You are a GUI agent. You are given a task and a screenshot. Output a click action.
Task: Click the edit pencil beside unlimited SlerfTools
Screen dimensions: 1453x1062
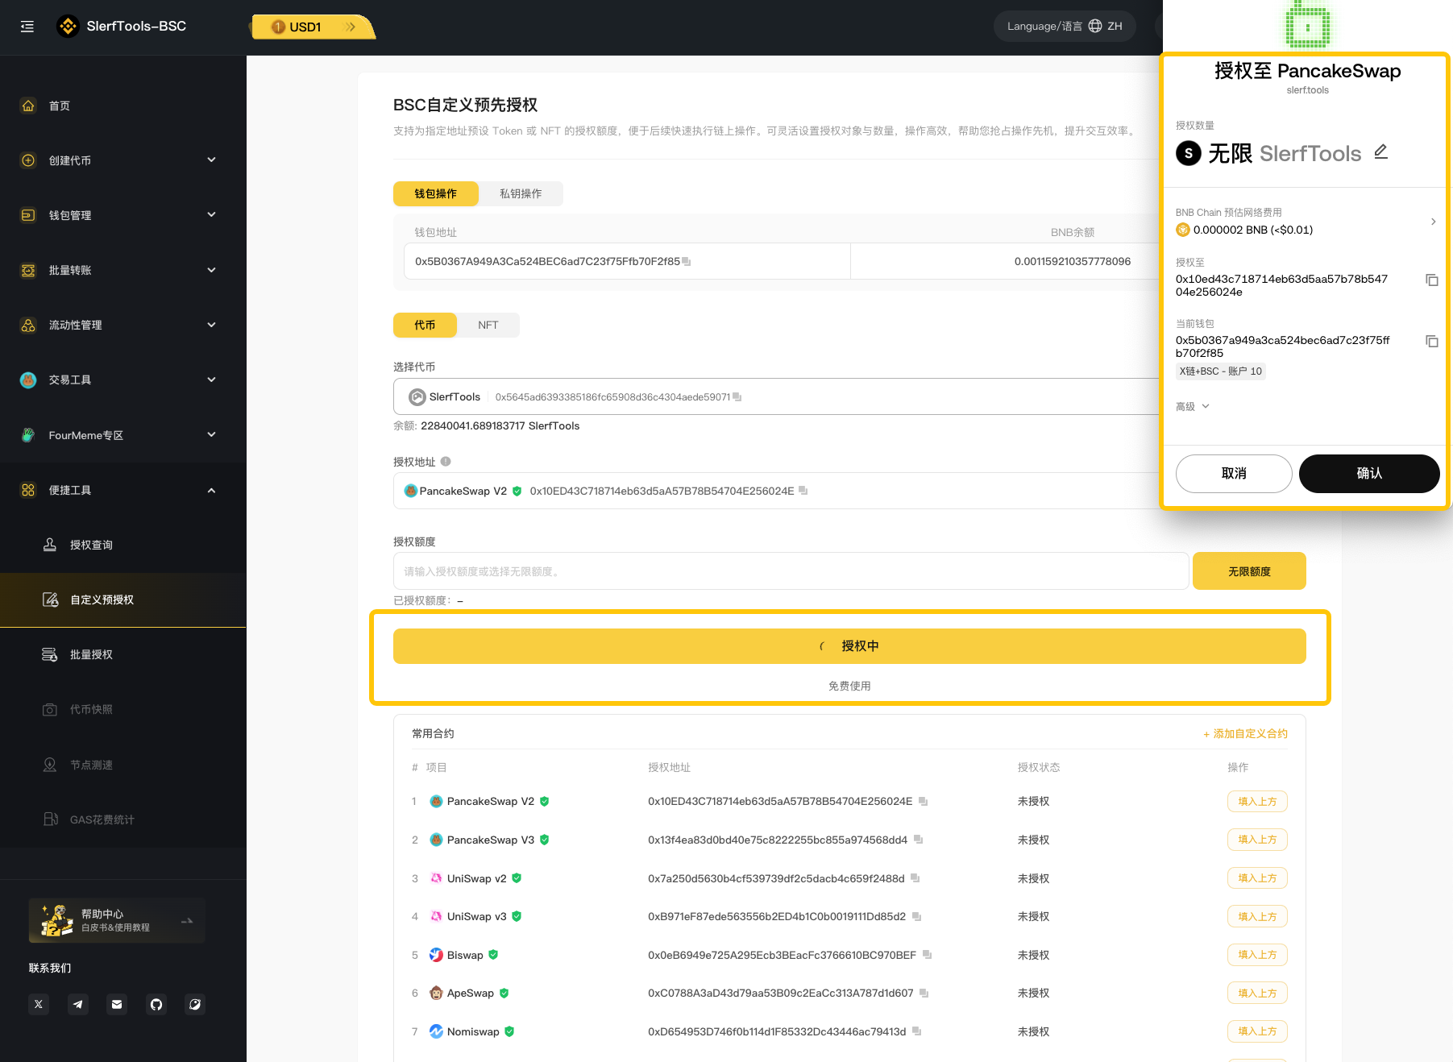tap(1380, 151)
